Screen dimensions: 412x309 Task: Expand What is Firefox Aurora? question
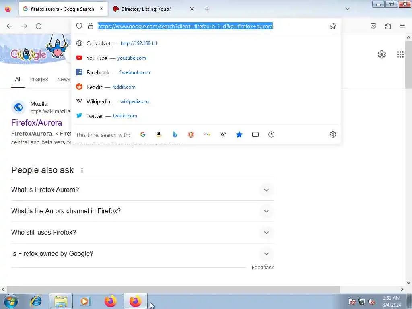click(142, 190)
